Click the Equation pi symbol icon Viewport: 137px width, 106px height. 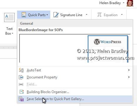click(99, 15)
